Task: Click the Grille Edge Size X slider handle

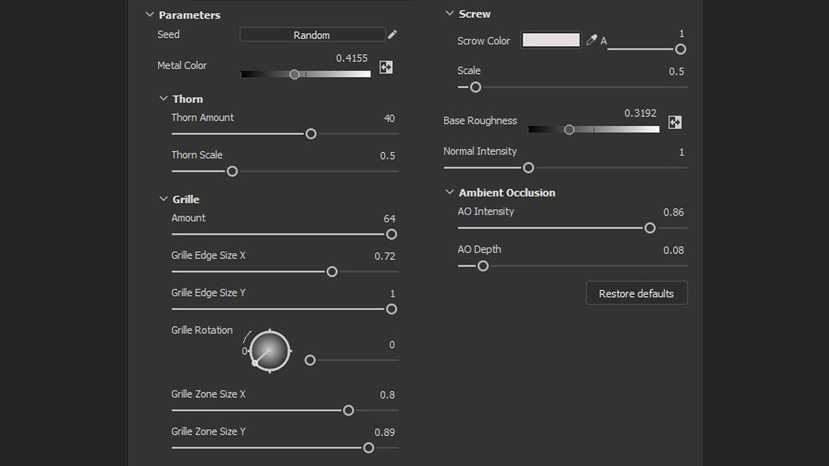Action: click(x=332, y=272)
